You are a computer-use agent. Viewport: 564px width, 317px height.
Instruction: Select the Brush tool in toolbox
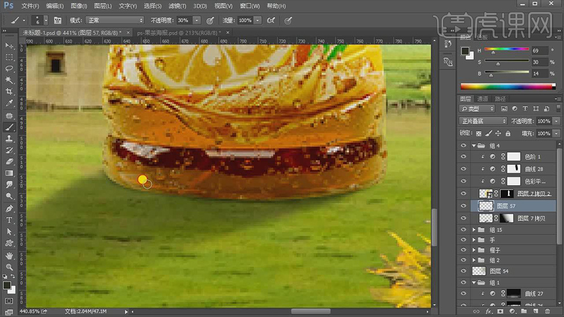click(9, 127)
